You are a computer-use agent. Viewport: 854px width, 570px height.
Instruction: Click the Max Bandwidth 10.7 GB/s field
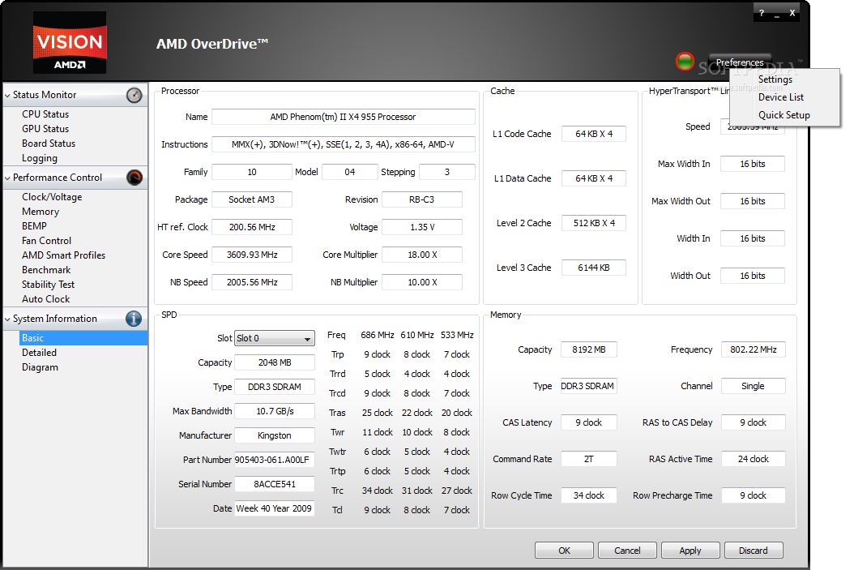pos(275,411)
